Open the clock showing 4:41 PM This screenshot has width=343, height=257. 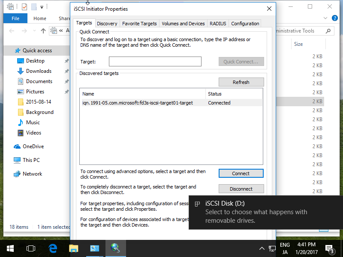tap(306, 248)
